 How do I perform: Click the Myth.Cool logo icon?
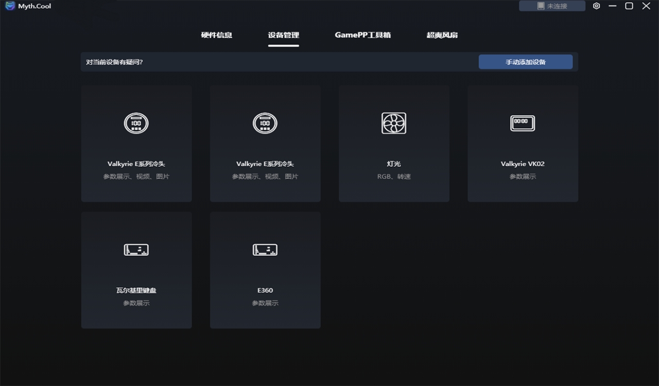[10, 6]
